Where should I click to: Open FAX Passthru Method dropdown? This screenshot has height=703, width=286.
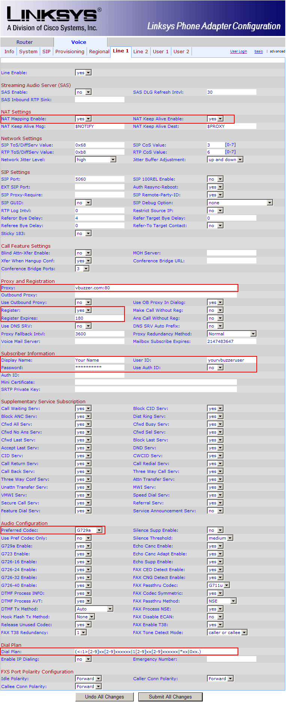coord(222,601)
